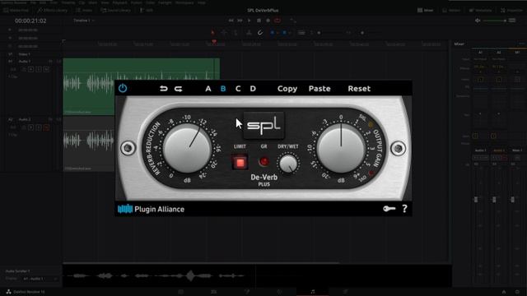Open project settings gear at bottom right
This screenshot has width=527, height=296.
517,292
